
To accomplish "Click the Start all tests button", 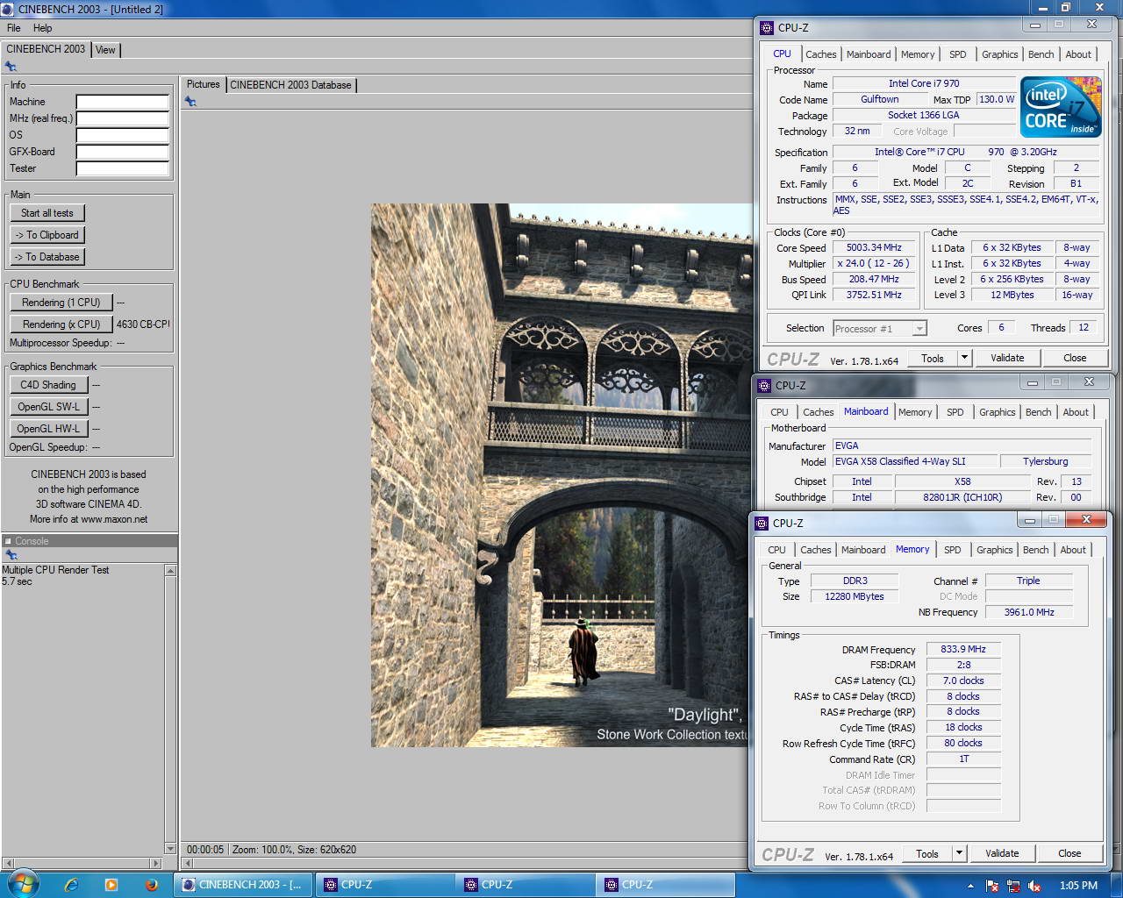I will [47, 213].
